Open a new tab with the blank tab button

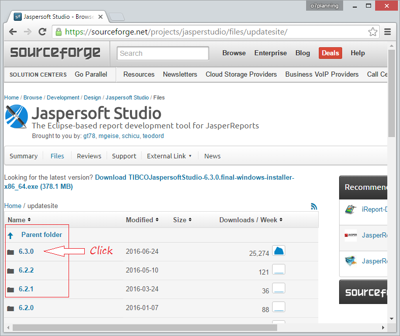point(117,17)
